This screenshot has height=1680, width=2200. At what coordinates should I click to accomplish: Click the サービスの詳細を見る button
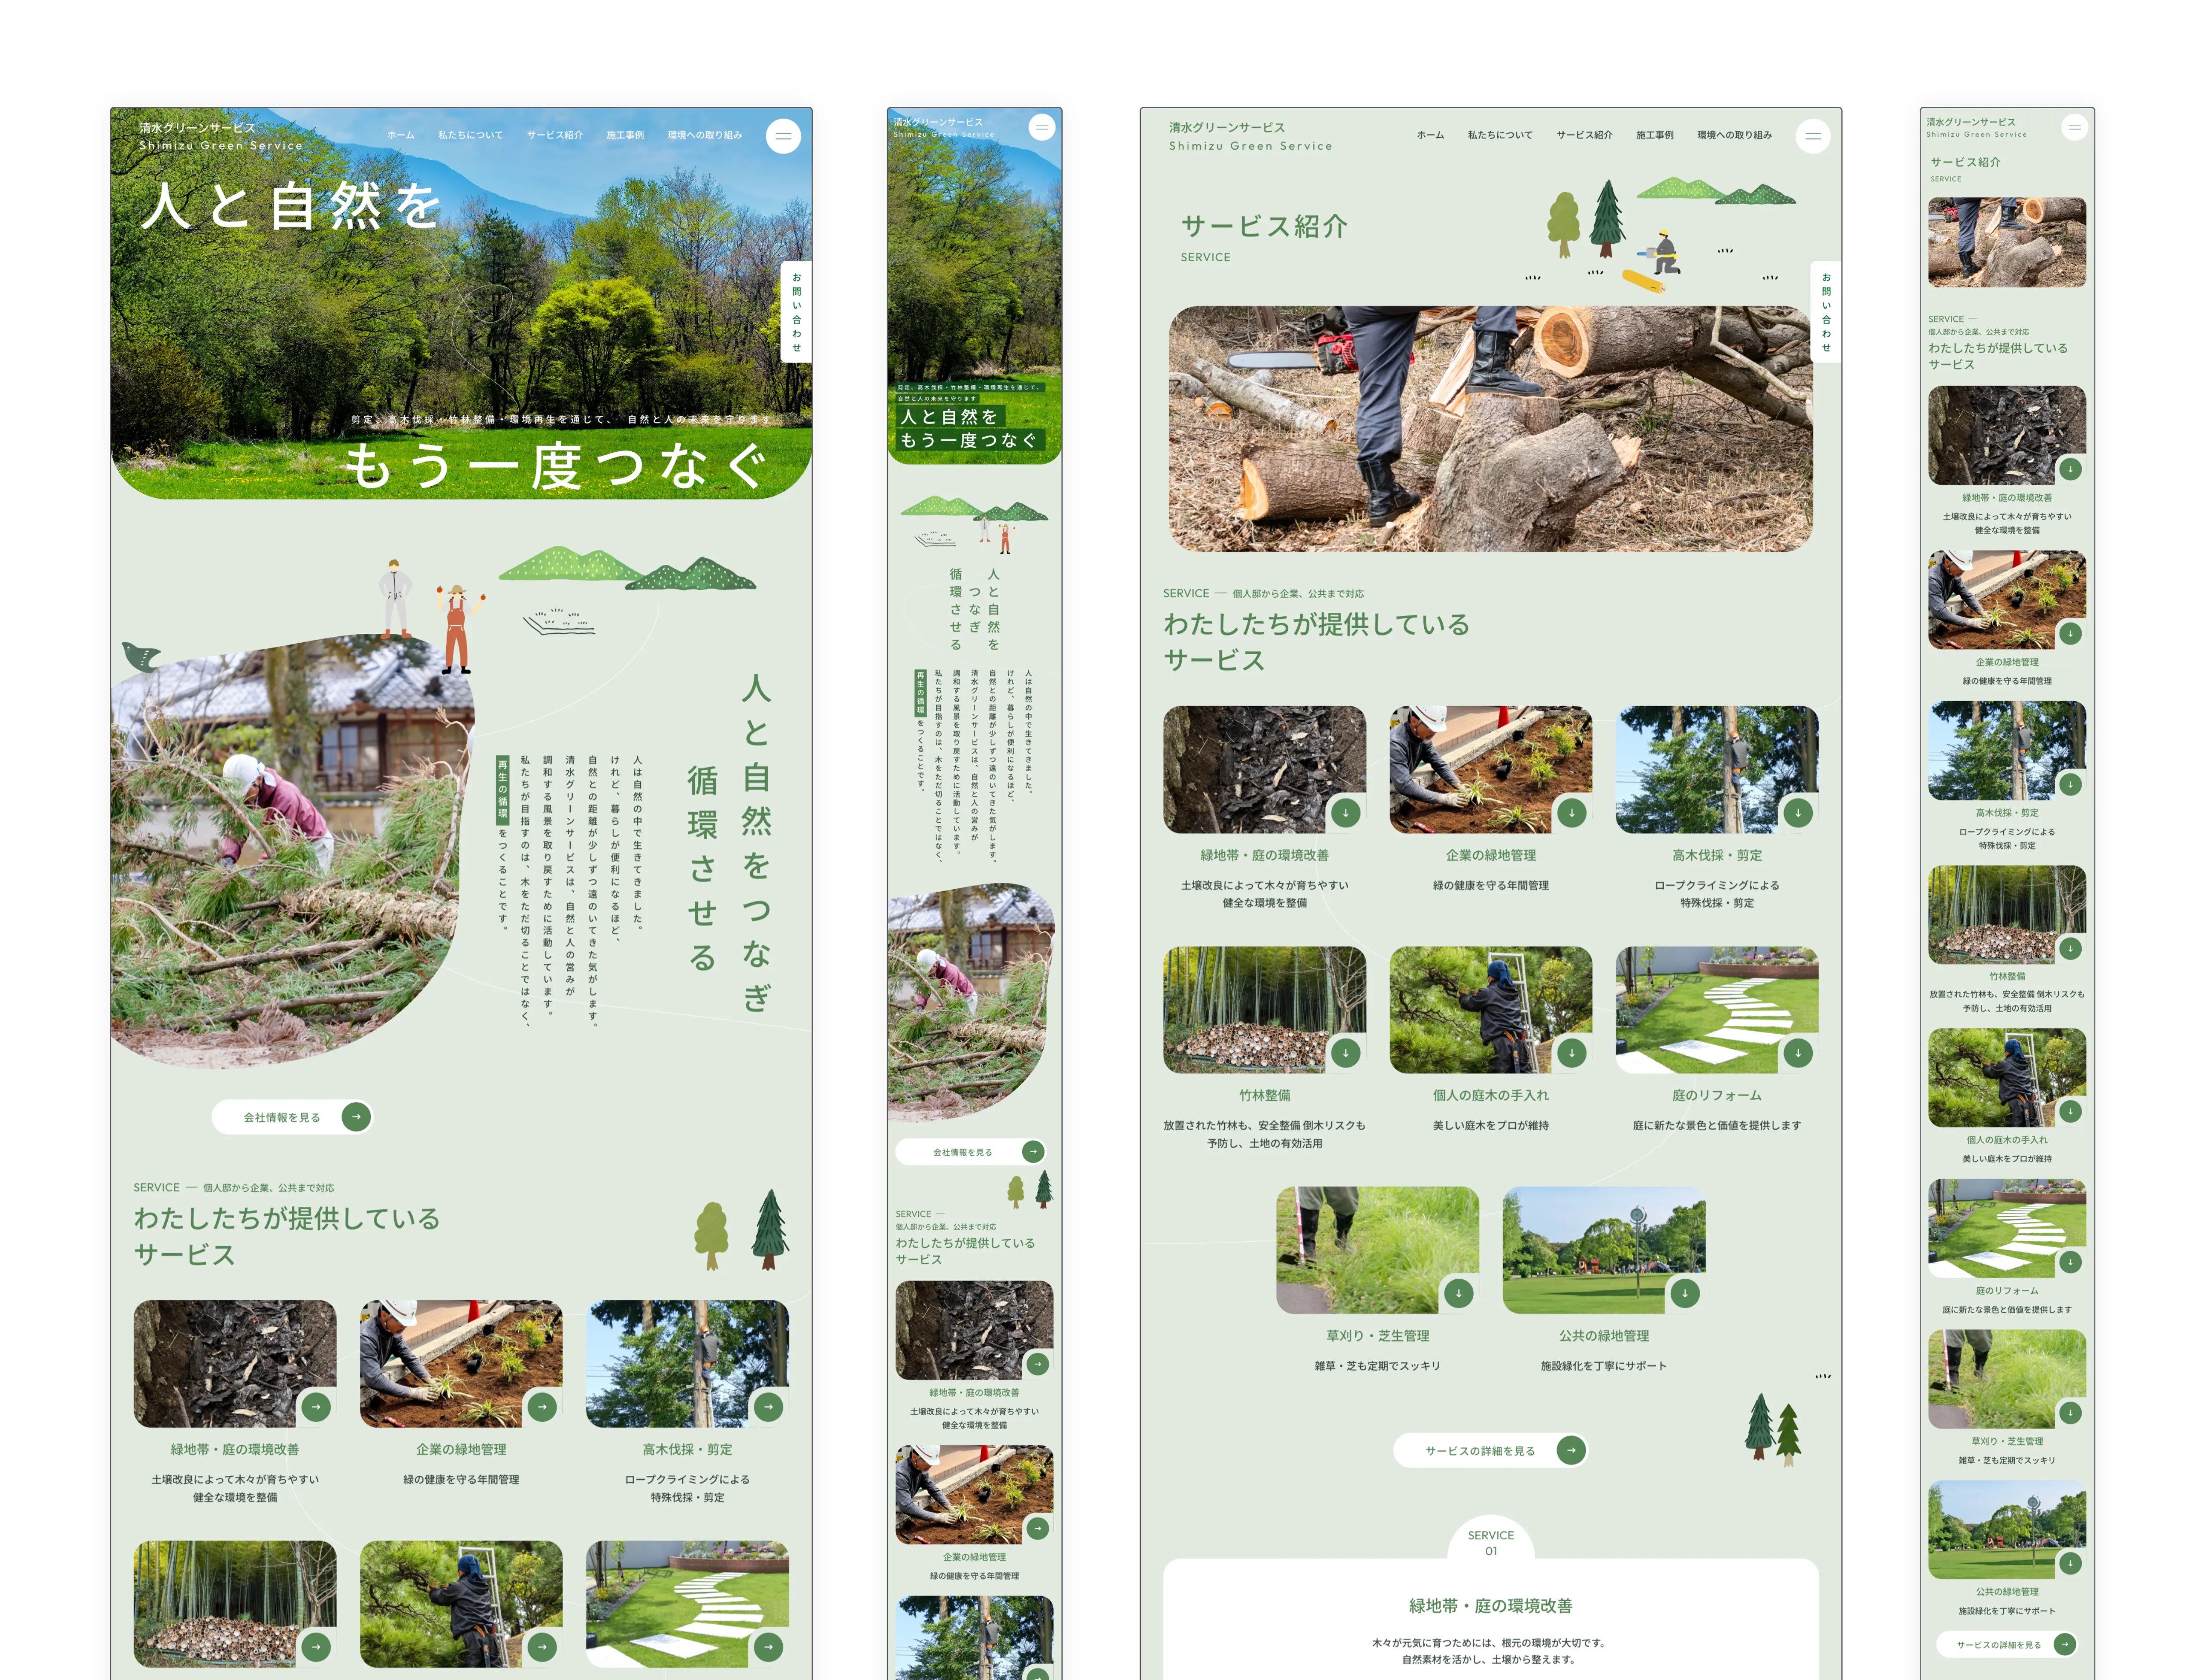[x=1491, y=1450]
